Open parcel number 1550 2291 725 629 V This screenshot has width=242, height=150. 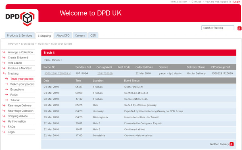pos(58,73)
